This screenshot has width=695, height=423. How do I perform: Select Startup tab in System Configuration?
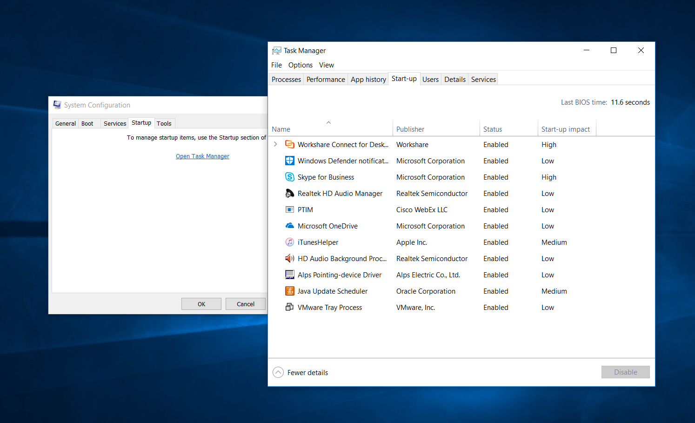pyautogui.click(x=141, y=123)
